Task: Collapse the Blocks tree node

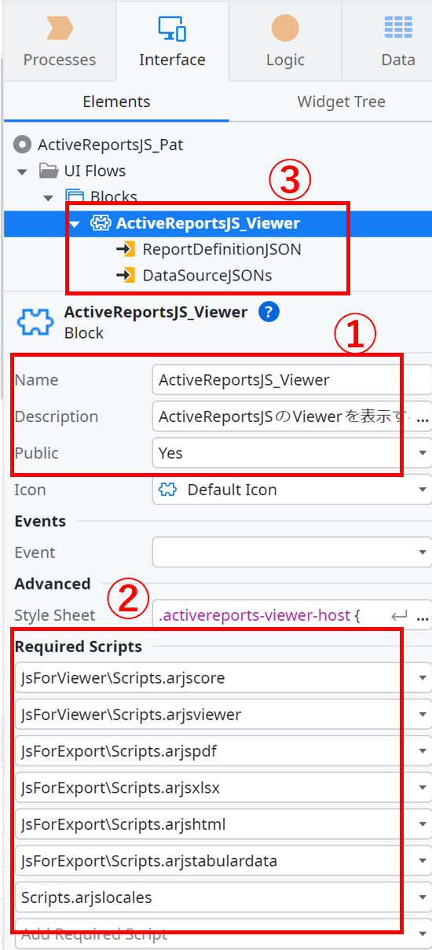Action: pos(49,197)
